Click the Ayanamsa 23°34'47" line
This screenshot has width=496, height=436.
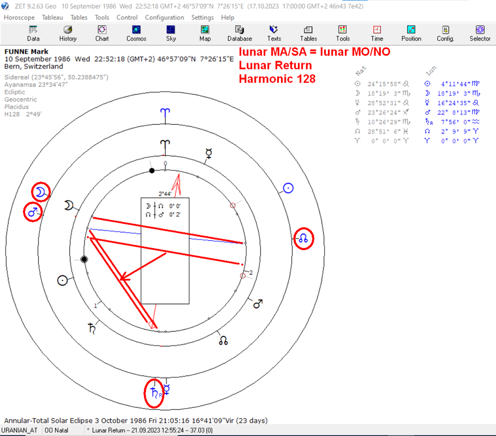pos(36,84)
